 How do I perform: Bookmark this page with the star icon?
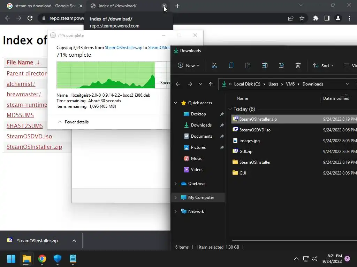(302, 18)
